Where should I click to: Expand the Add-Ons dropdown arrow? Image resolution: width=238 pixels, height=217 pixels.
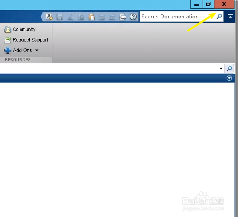[x=37, y=50]
